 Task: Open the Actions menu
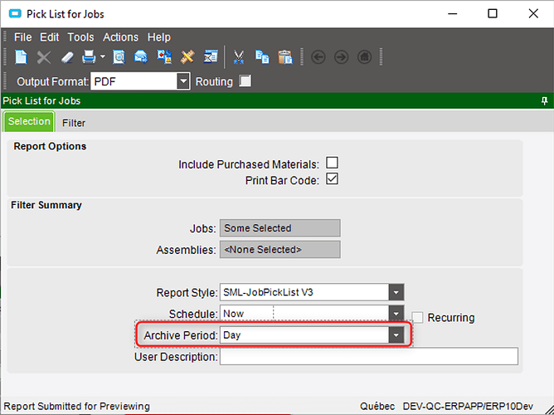(x=120, y=37)
